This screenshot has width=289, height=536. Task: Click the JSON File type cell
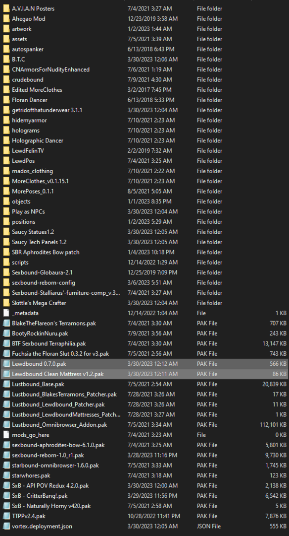point(208,526)
